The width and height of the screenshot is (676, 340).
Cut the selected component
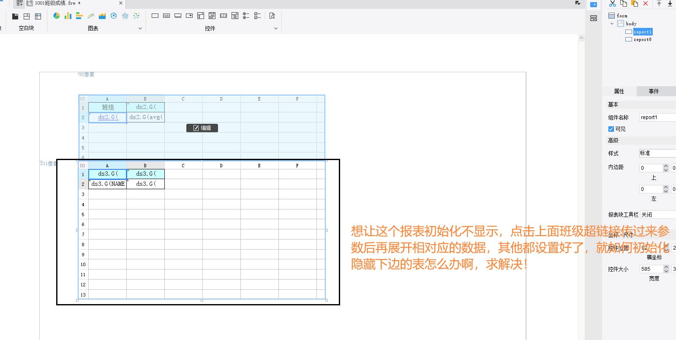point(612,3)
